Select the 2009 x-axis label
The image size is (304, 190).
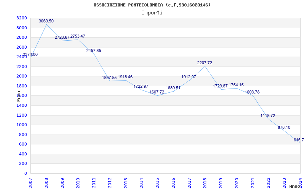click(x=62, y=183)
